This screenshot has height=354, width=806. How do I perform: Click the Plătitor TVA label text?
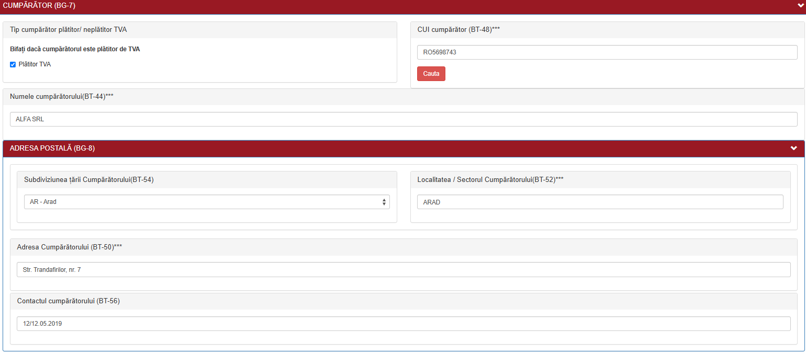35,64
